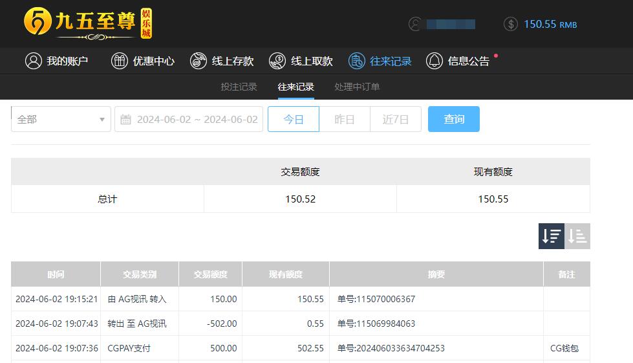Click the 查询 search button

pyautogui.click(x=454, y=119)
